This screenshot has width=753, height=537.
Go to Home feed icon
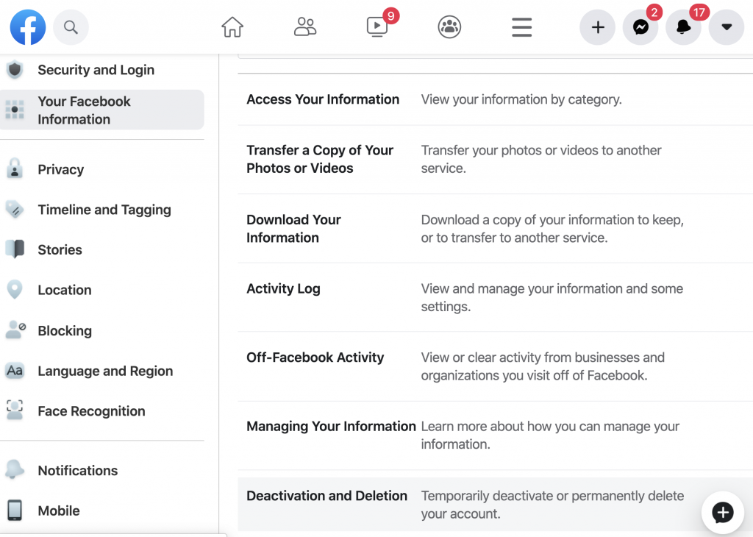[x=232, y=27]
